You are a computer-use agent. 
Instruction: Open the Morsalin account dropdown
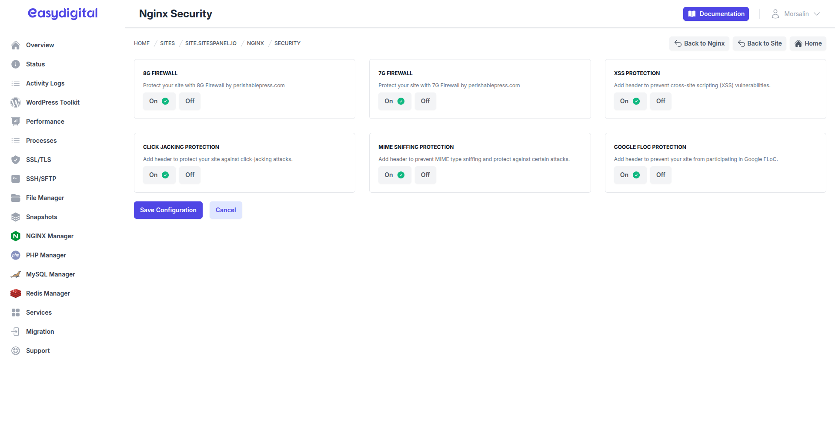pyautogui.click(x=796, y=13)
